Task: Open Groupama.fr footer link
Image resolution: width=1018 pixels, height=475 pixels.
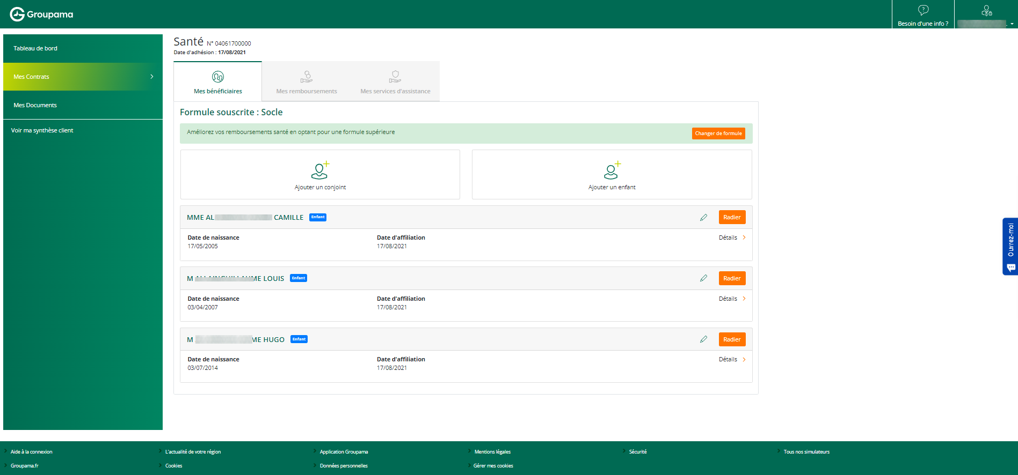Action: click(x=24, y=466)
